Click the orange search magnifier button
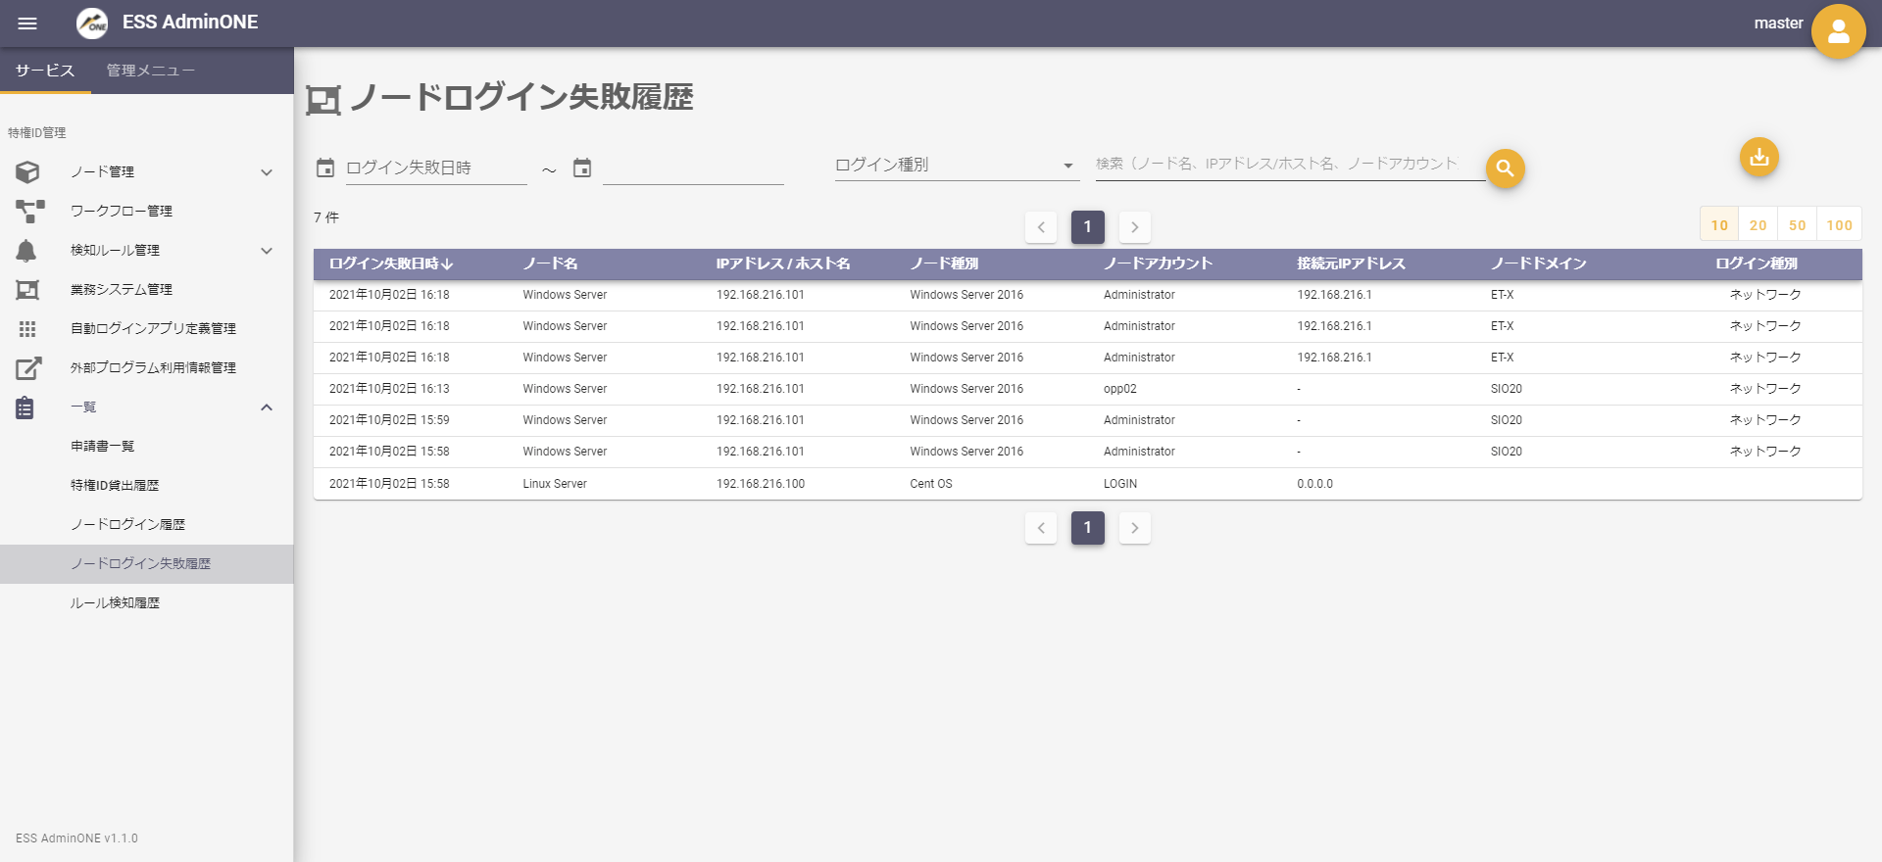 pyautogui.click(x=1505, y=168)
